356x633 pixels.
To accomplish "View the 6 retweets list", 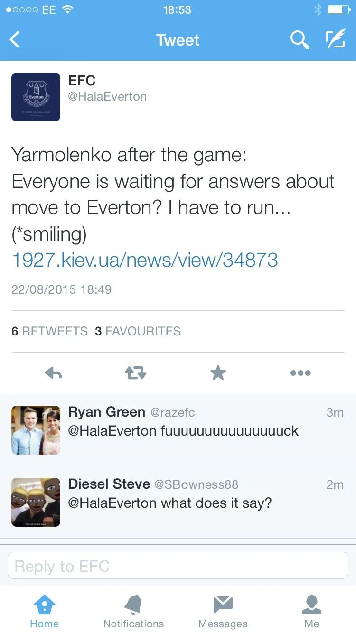I will (x=50, y=331).
